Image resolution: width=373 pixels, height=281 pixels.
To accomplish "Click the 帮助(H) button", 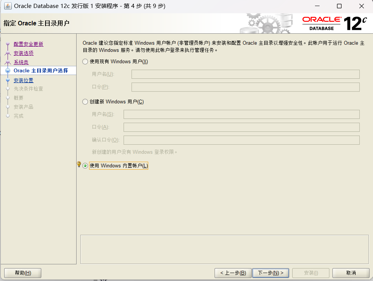I will click(x=23, y=273).
